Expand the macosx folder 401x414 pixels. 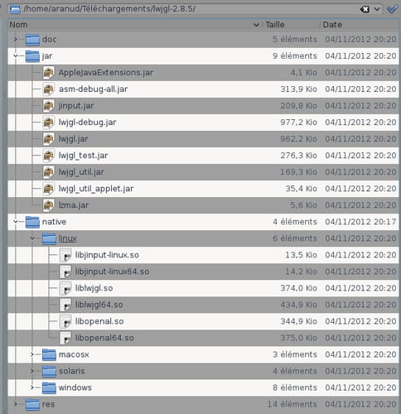32,354
